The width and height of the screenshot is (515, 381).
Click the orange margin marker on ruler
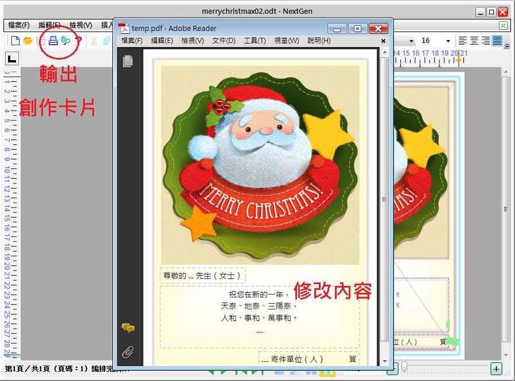(x=458, y=60)
